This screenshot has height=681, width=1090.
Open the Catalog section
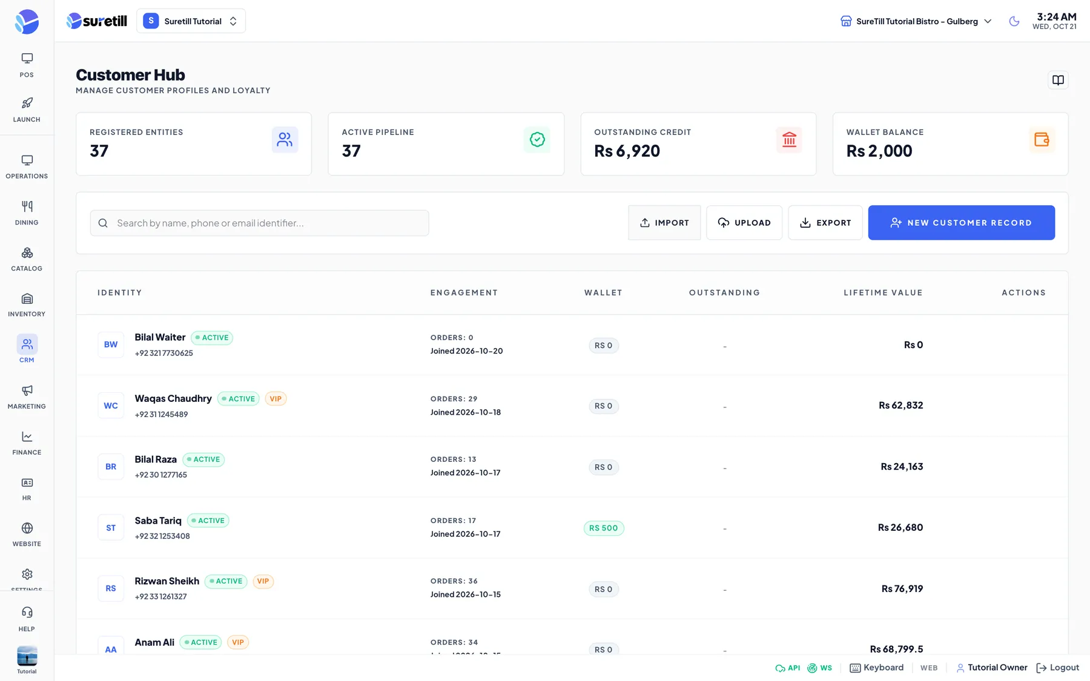(27, 259)
